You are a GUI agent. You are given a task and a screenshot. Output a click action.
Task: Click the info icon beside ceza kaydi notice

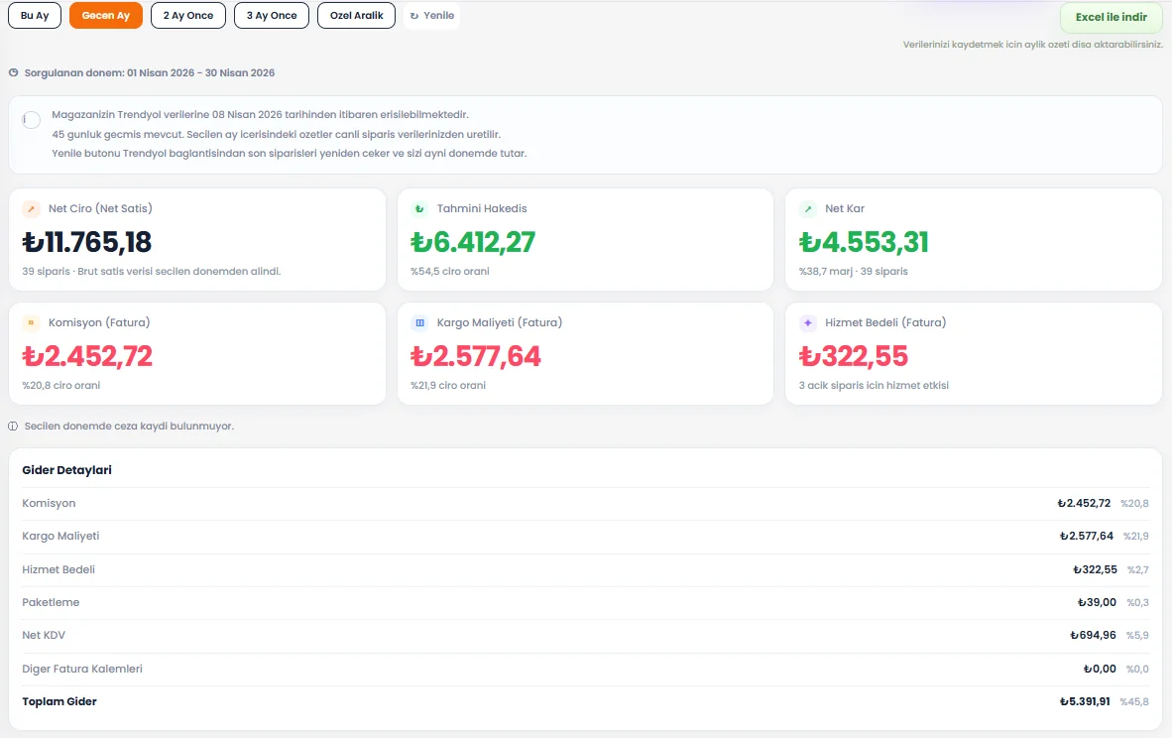point(13,427)
